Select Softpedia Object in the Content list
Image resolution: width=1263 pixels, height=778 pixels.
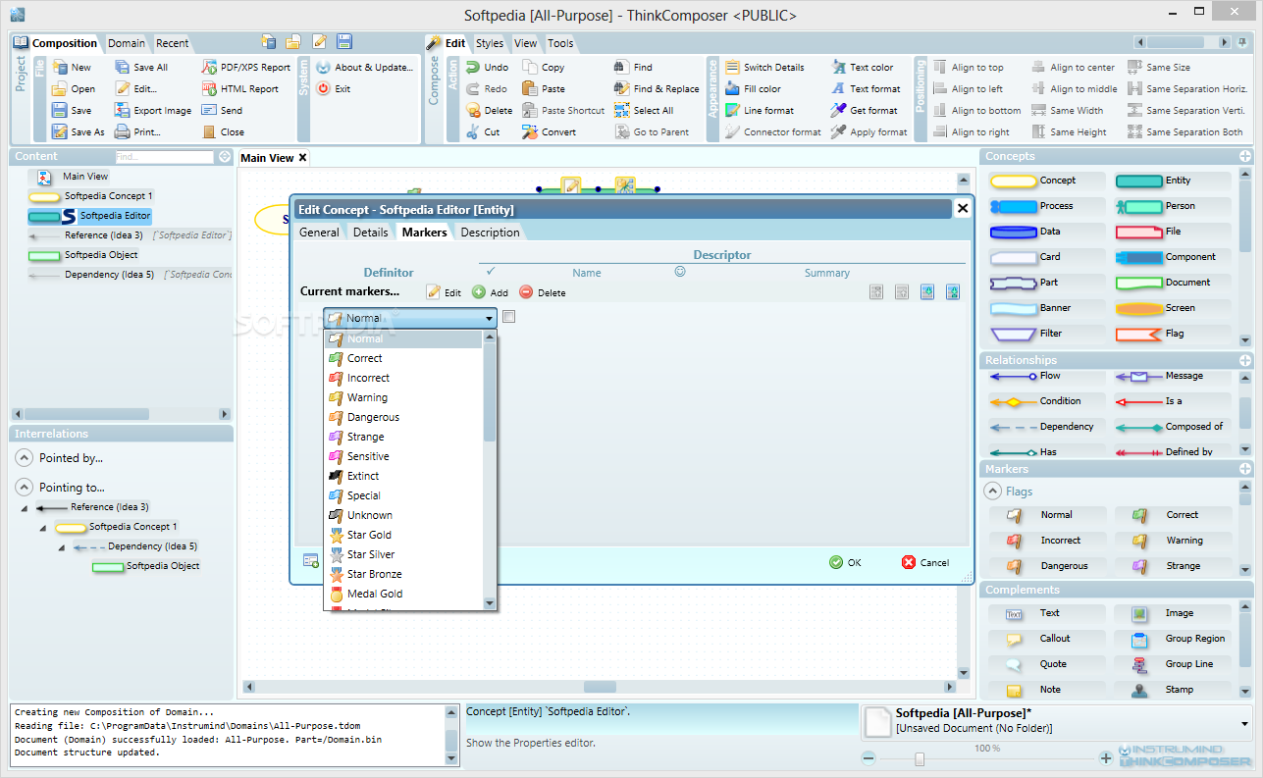[x=101, y=255]
